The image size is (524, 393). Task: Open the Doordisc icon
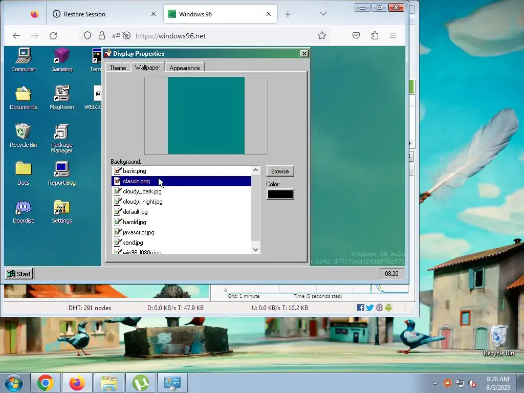[23, 211]
